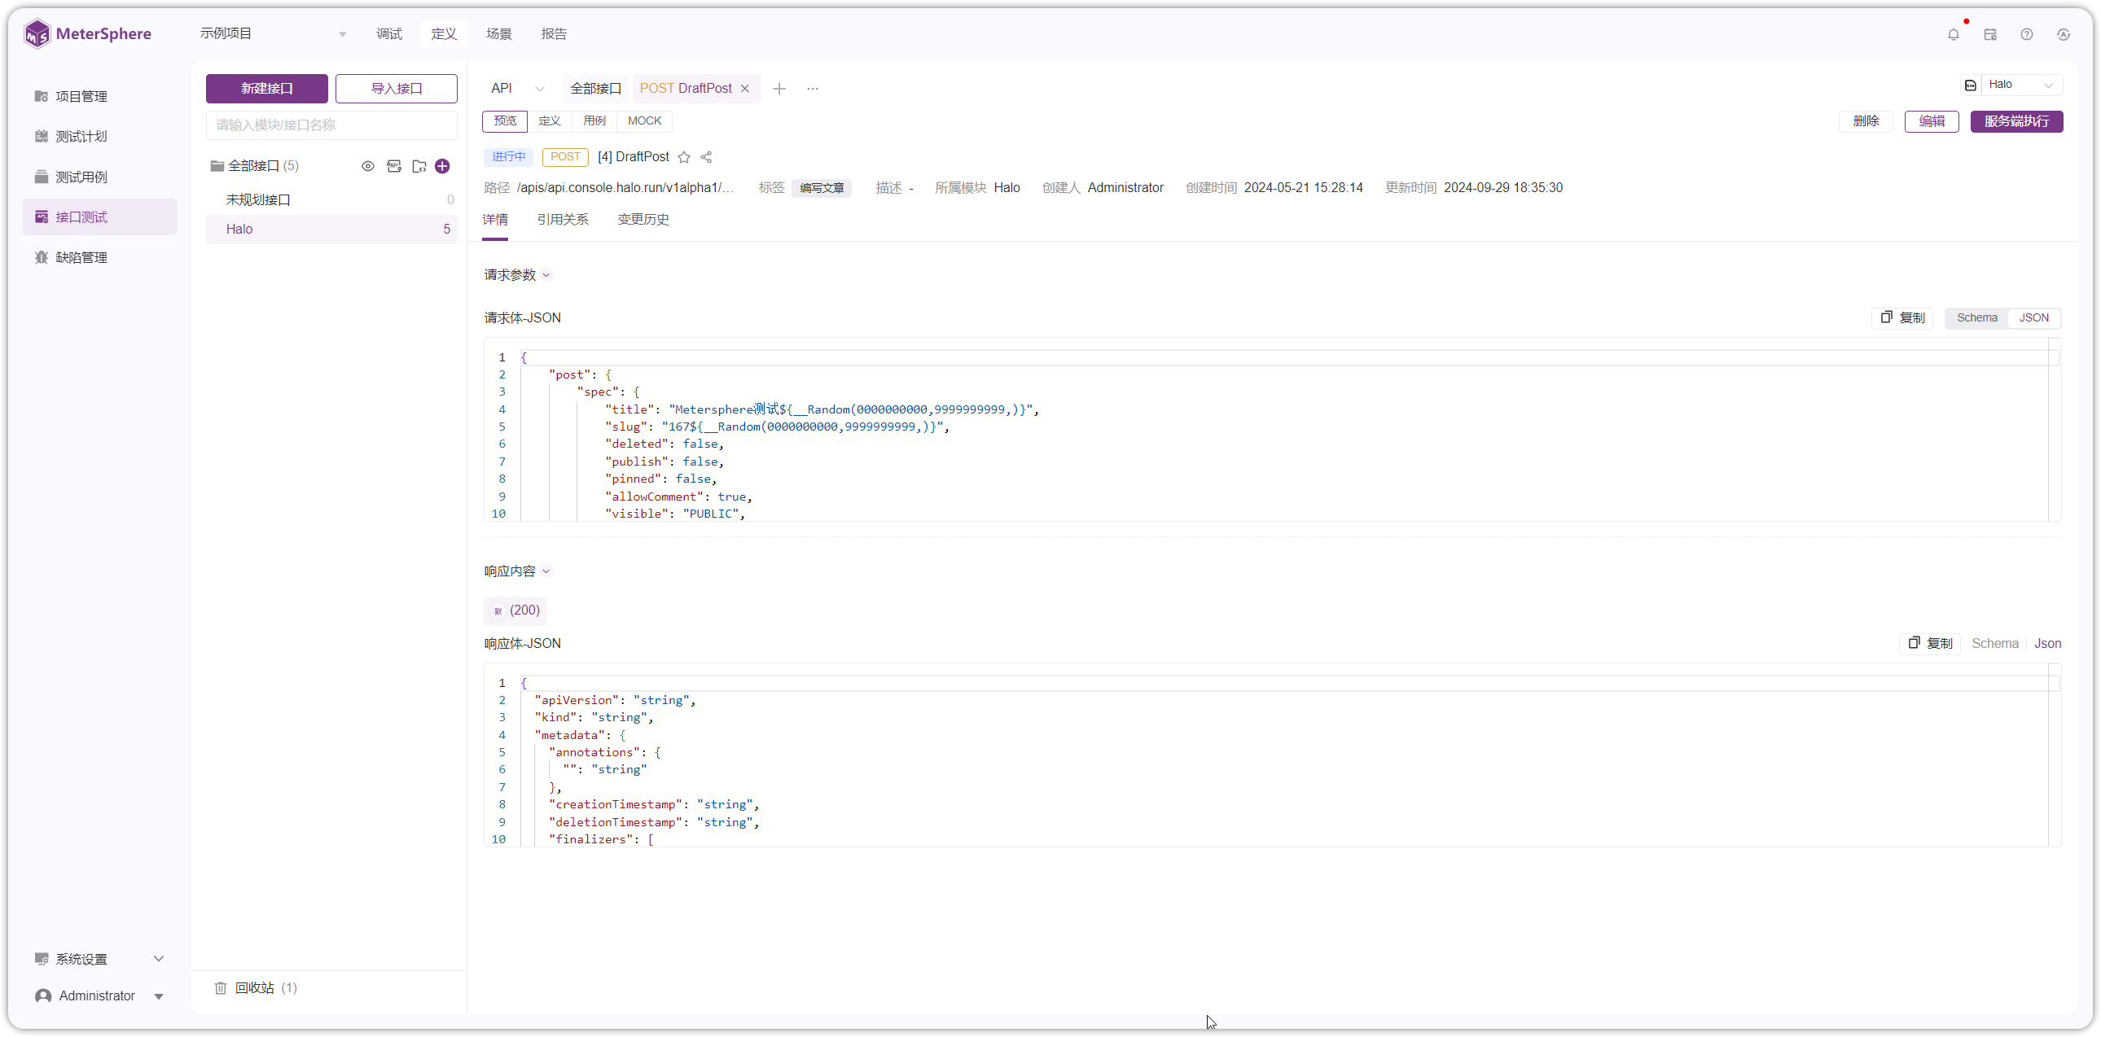Switch request body view to Schema
Screen dimensions: 2101x1037
pyautogui.click(x=1977, y=318)
